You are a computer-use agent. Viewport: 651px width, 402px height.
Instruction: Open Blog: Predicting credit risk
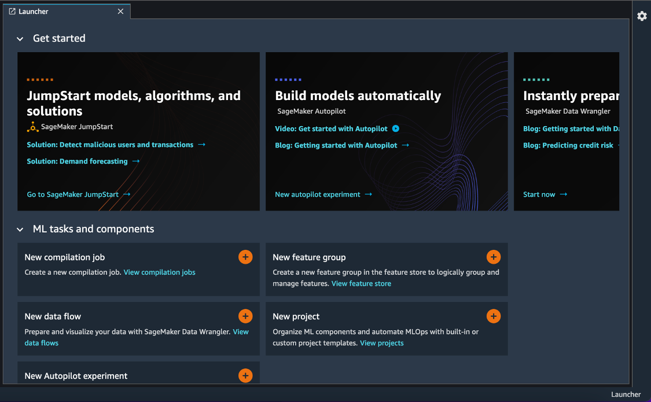tap(568, 145)
